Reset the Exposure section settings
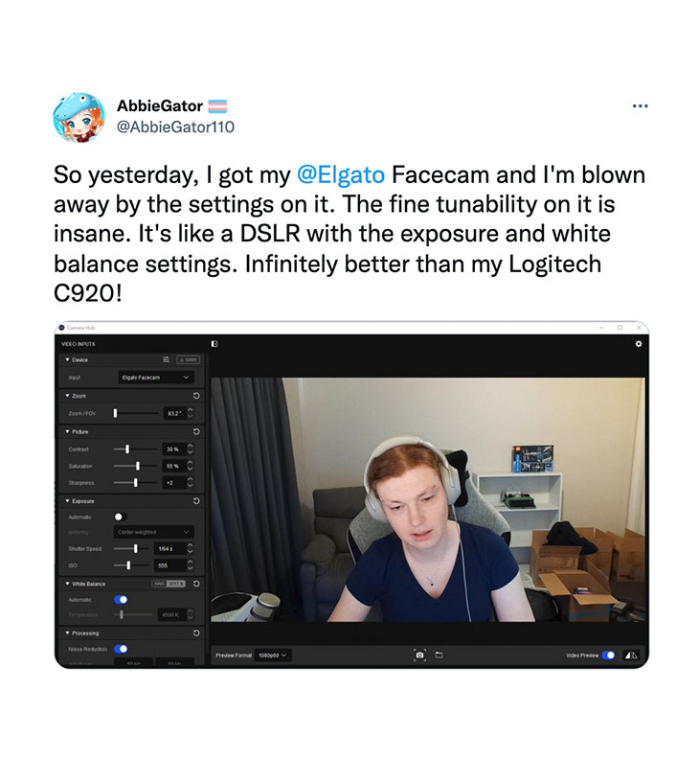This screenshot has height=759, width=699. click(x=196, y=501)
